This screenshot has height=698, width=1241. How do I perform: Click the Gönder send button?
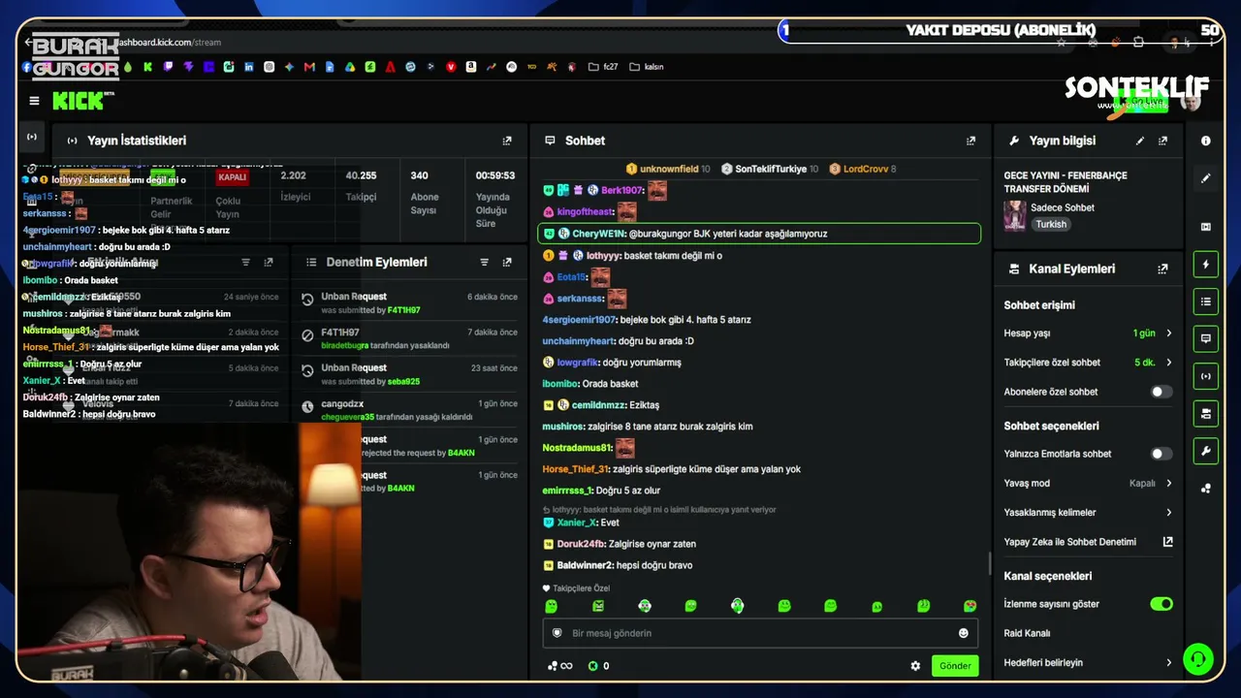955,666
